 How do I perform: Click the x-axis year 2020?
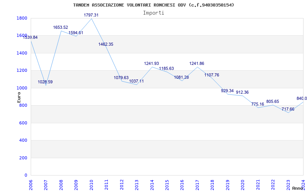pos(243,185)
